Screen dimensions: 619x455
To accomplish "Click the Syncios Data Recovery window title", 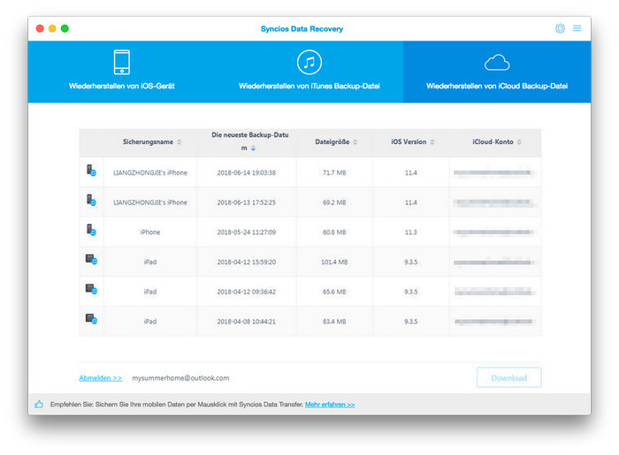I will [x=302, y=29].
